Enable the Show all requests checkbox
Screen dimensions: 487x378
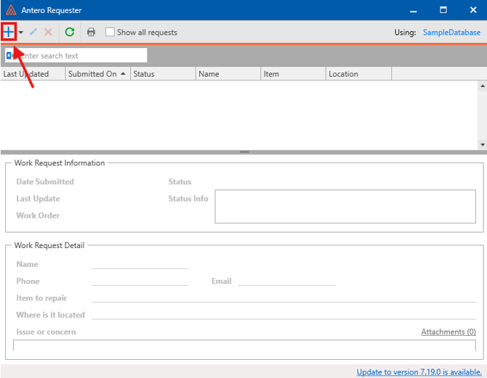(110, 32)
